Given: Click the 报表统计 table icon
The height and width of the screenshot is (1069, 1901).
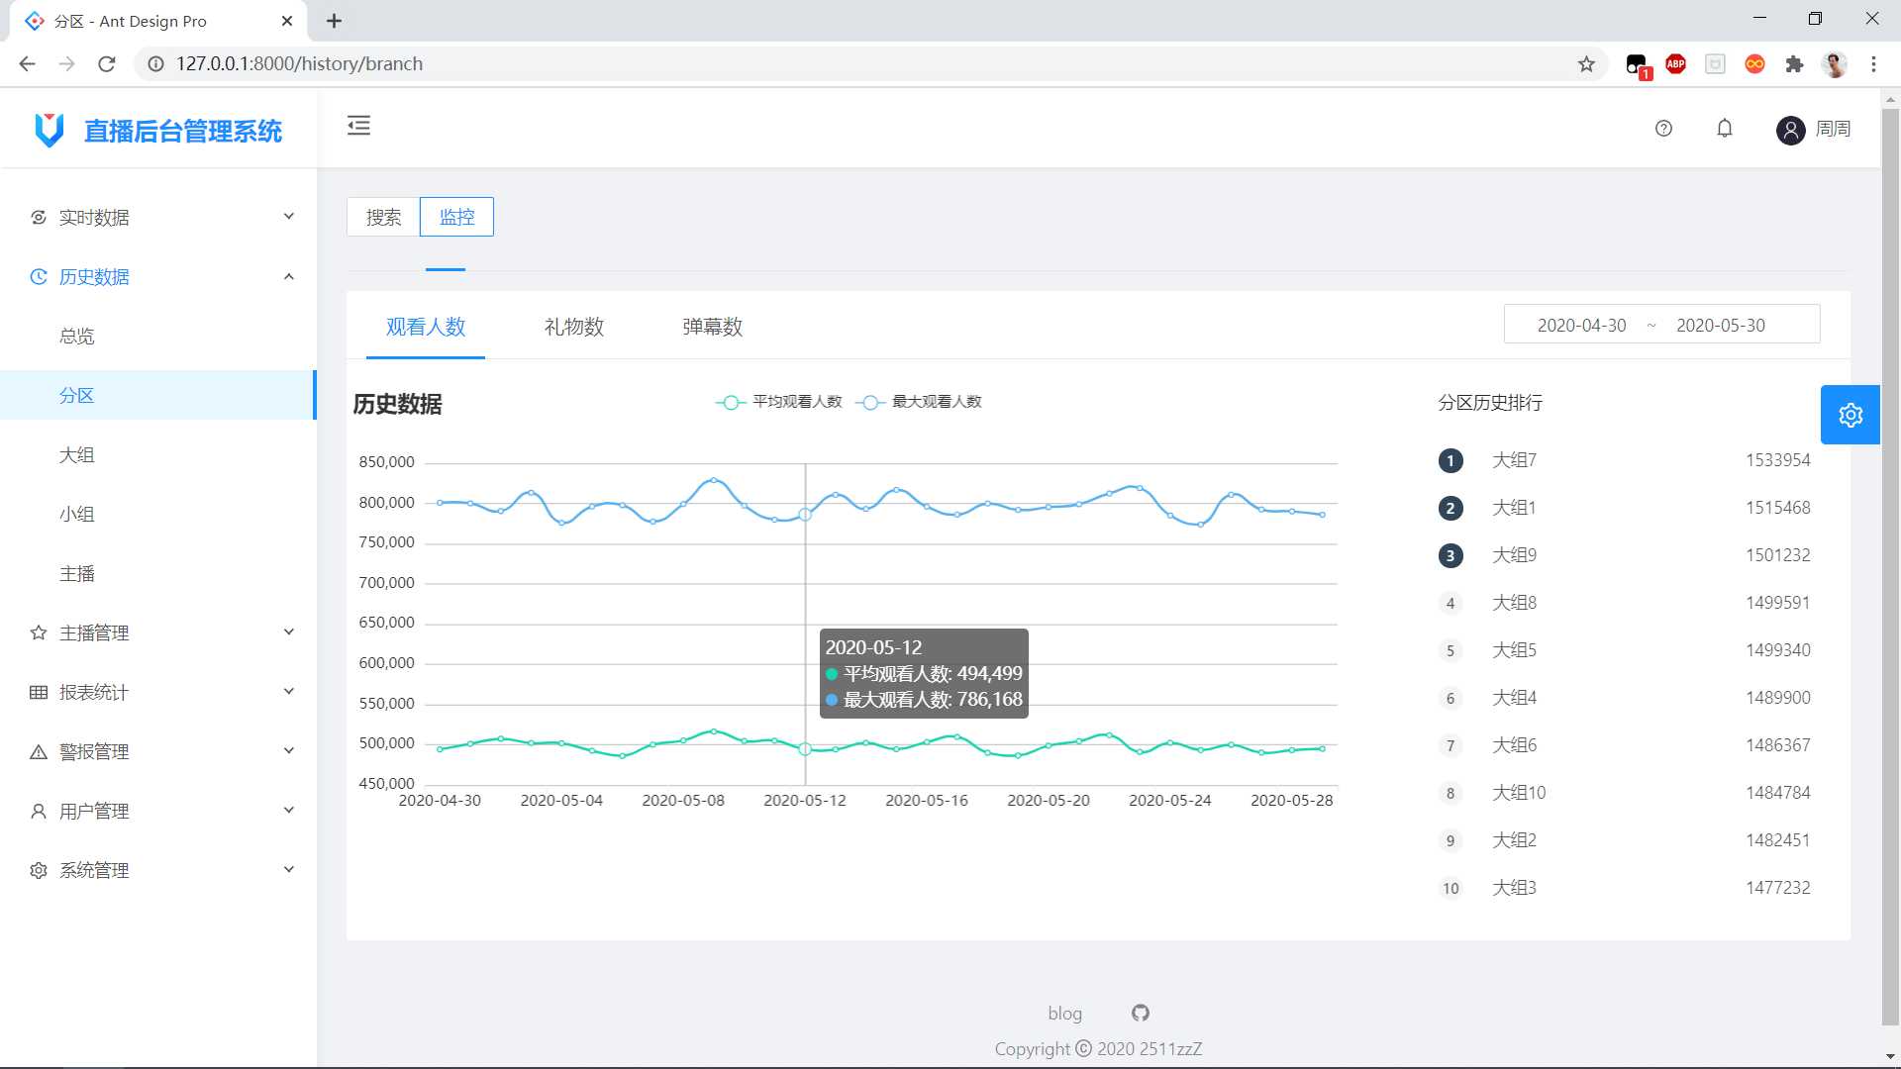Looking at the screenshot, I should point(39,692).
